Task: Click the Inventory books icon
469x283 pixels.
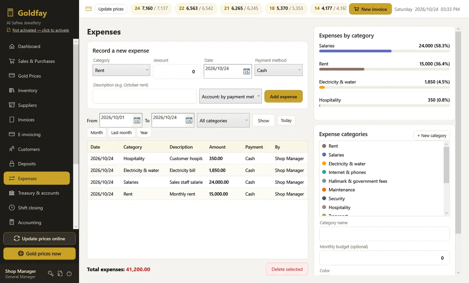Action: [11, 90]
